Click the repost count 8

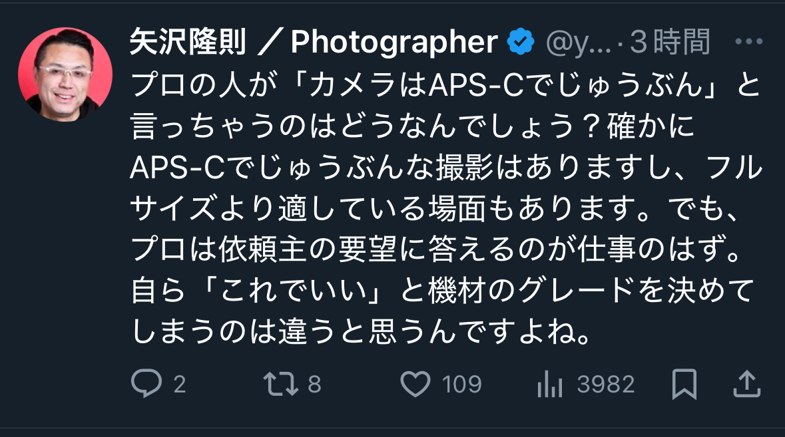tap(314, 384)
